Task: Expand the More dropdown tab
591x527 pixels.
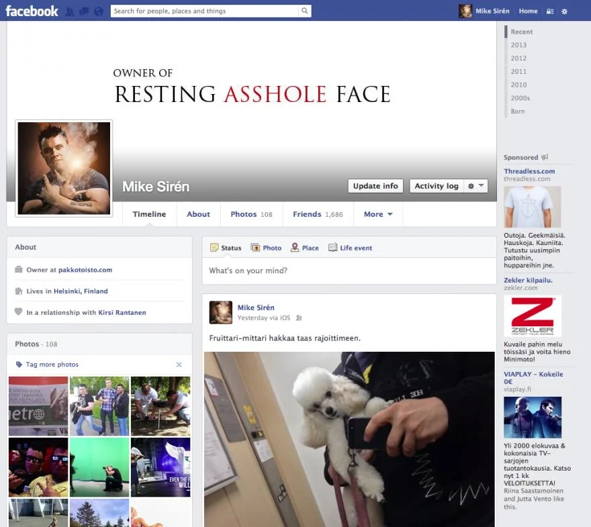Action: coord(378,214)
